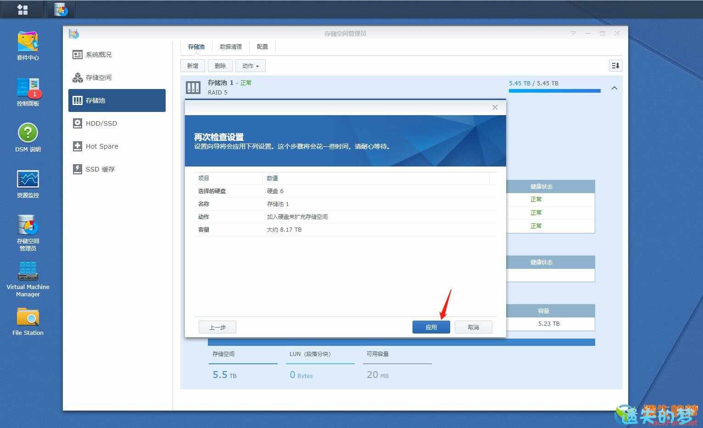Select HDD/SSD in the sidebar

coord(101,123)
